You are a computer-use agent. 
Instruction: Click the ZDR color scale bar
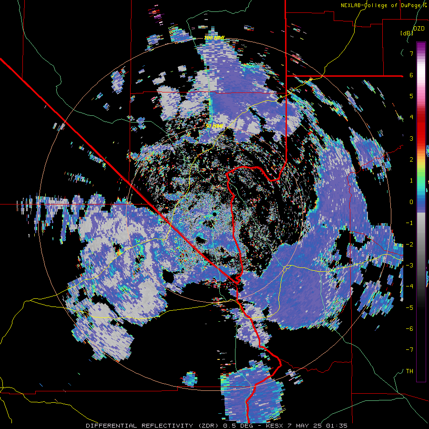421,212
